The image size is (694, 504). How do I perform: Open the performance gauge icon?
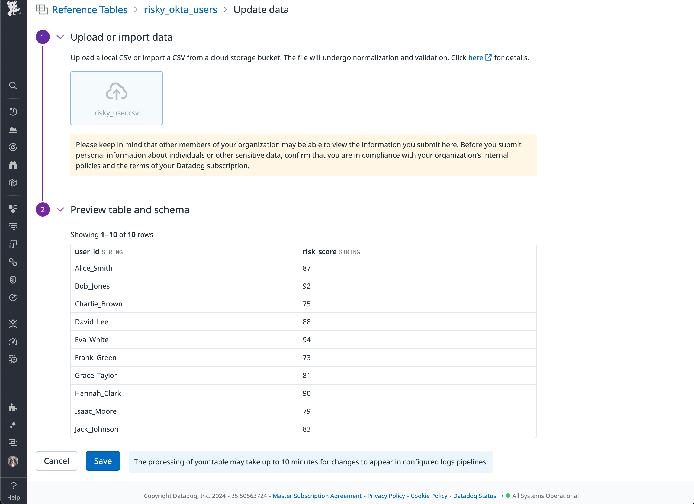(x=13, y=342)
